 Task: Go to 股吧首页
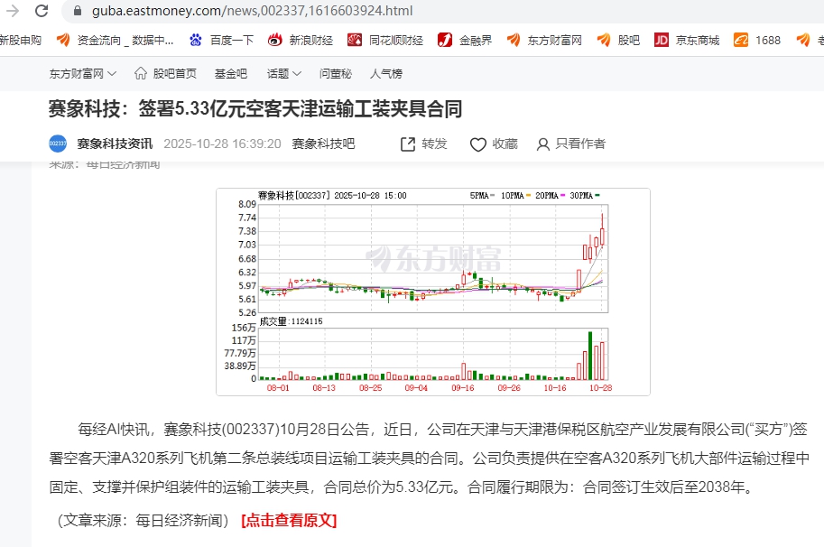click(x=174, y=73)
